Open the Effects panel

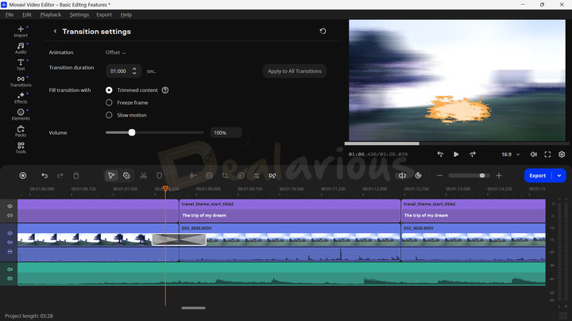coord(21,98)
